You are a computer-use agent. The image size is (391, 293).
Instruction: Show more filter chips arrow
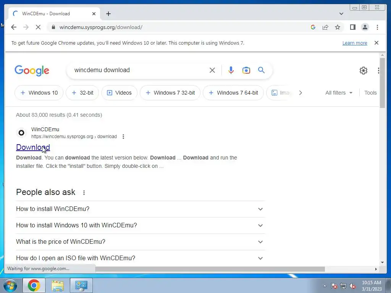(x=301, y=93)
